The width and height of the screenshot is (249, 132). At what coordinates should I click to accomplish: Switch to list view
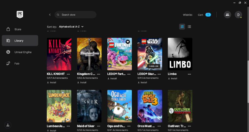pyautogui.click(x=189, y=27)
